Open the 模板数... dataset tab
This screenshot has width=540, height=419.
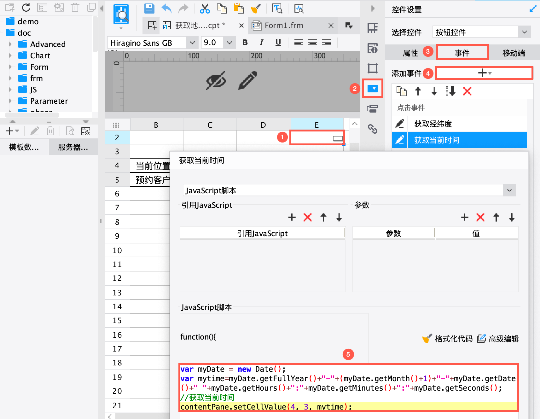coord(24,147)
